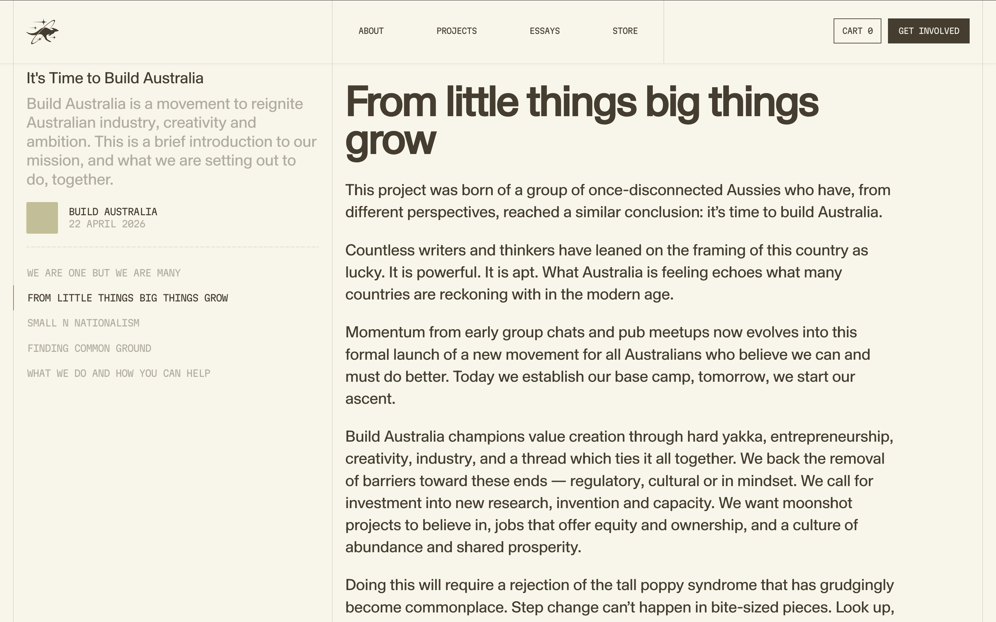Go to the Projects page
Screen dimensions: 996x622
point(456,31)
